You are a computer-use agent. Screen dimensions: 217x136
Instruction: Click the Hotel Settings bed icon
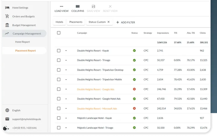click(7, 8)
